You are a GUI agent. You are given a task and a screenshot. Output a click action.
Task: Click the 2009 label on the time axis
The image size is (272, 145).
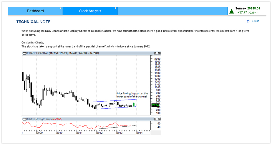39,133
